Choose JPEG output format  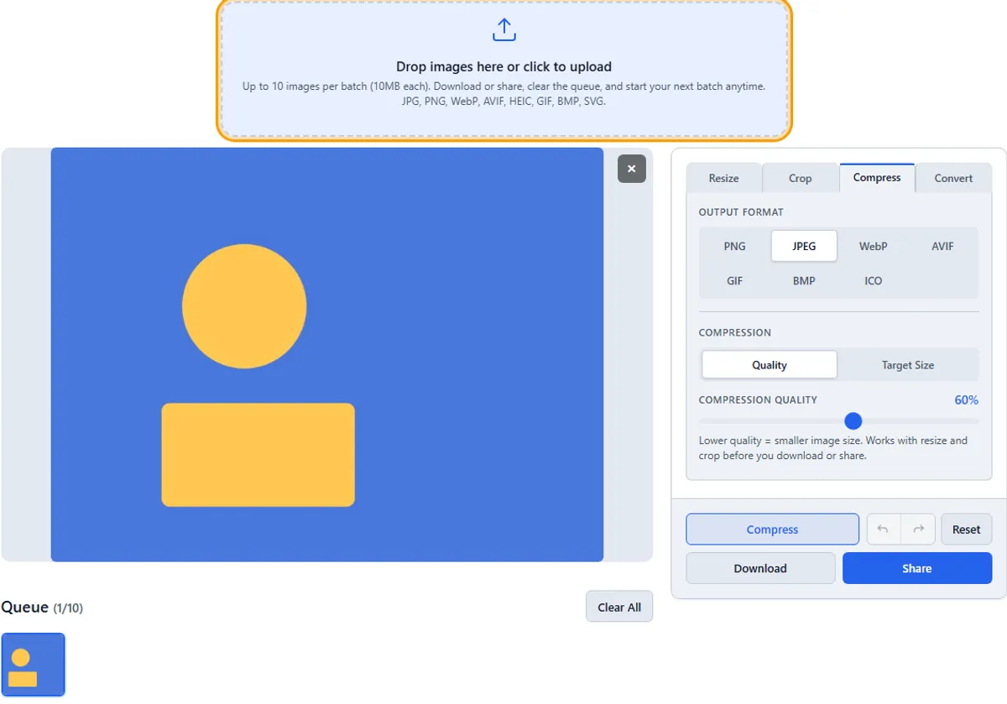point(804,247)
